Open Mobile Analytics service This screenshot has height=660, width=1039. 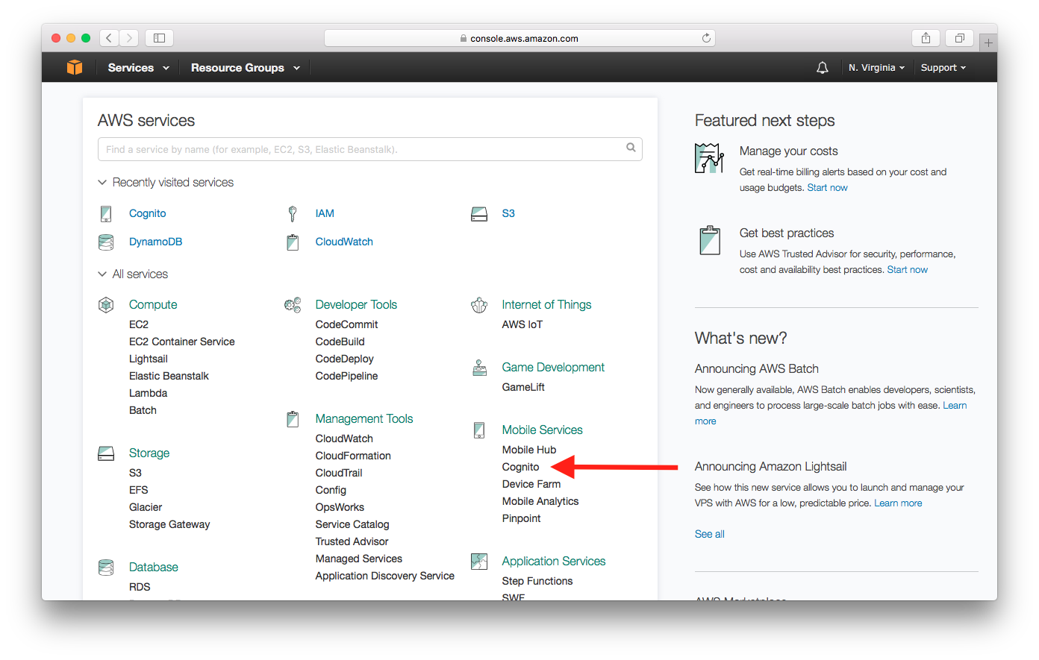[x=540, y=501]
